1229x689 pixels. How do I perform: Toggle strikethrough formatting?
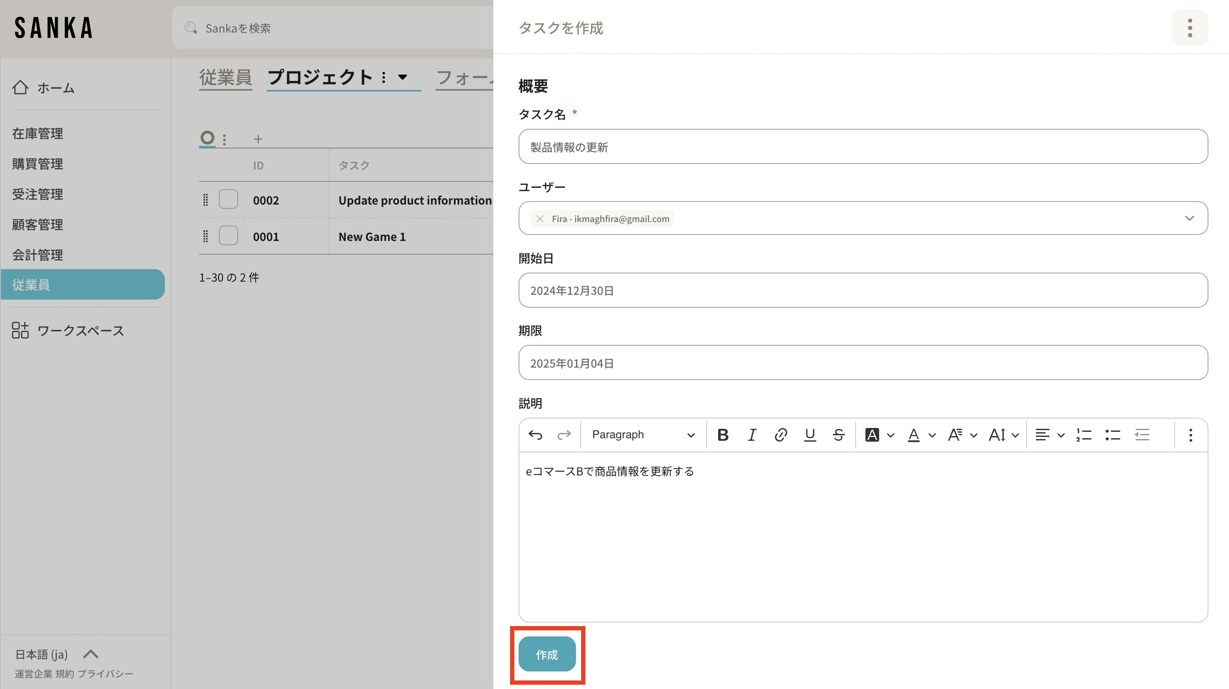tap(838, 435)
